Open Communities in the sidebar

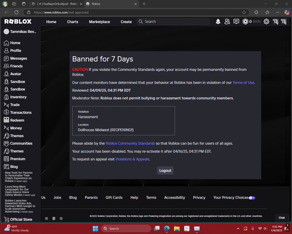[x=18, y=143]
